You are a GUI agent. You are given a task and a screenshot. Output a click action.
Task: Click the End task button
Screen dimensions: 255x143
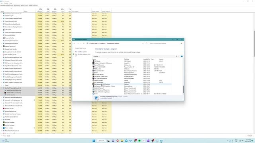[x=250, y=136]
